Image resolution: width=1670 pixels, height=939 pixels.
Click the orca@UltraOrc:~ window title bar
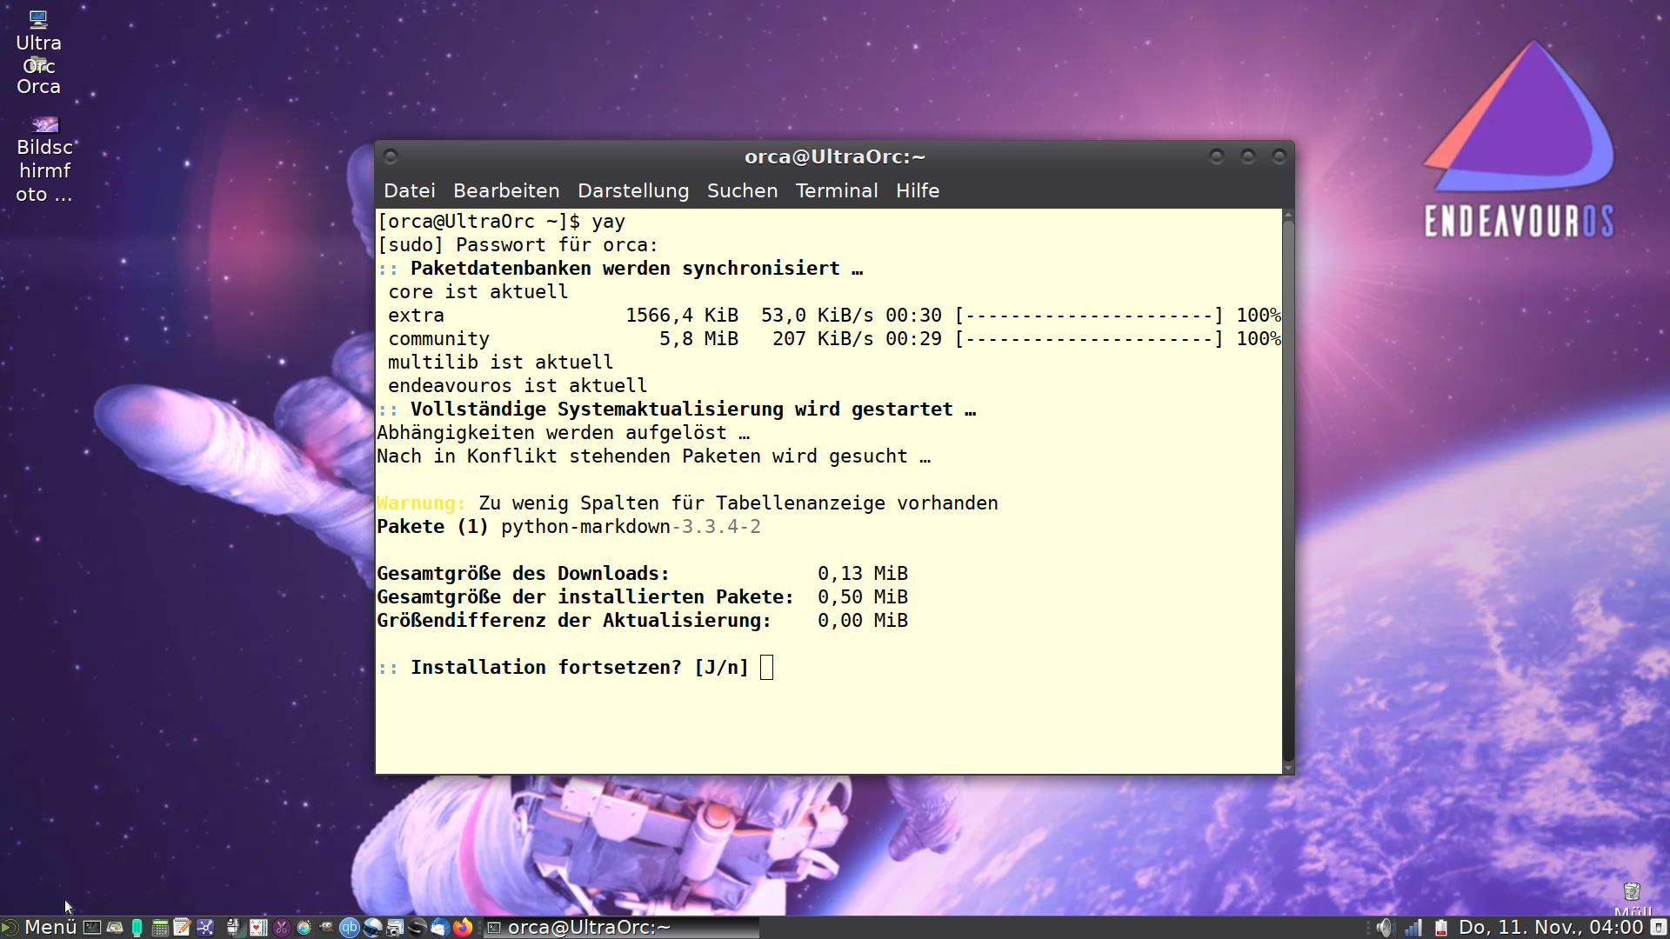(835, 156)
